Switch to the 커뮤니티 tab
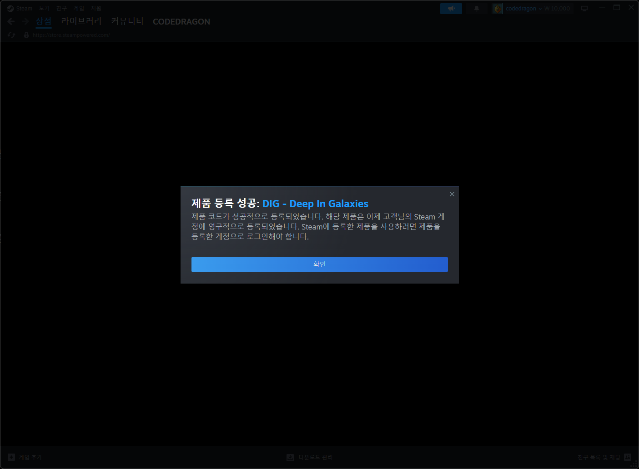Screen dimensions: 639x469 (x=127, y=21)
